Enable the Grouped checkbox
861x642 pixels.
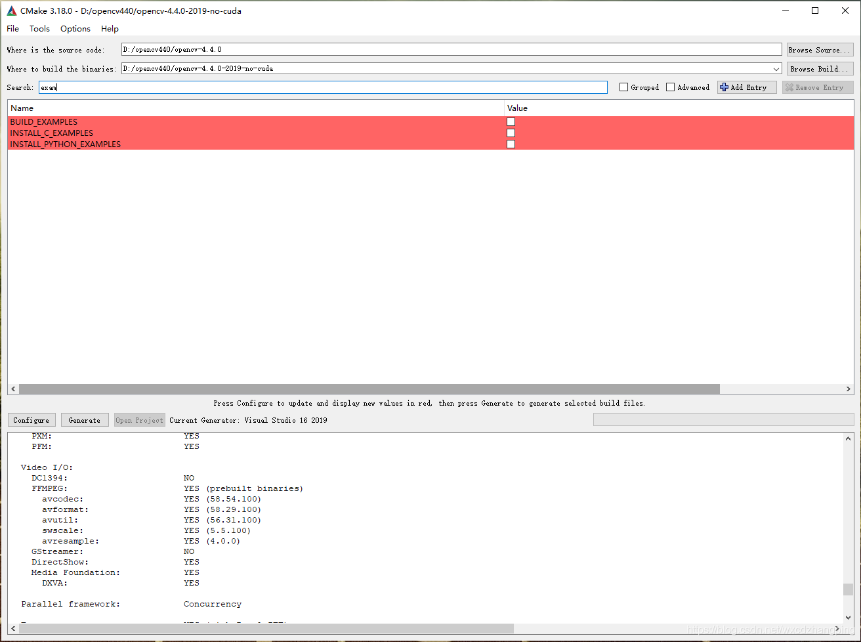pos(623,87)
